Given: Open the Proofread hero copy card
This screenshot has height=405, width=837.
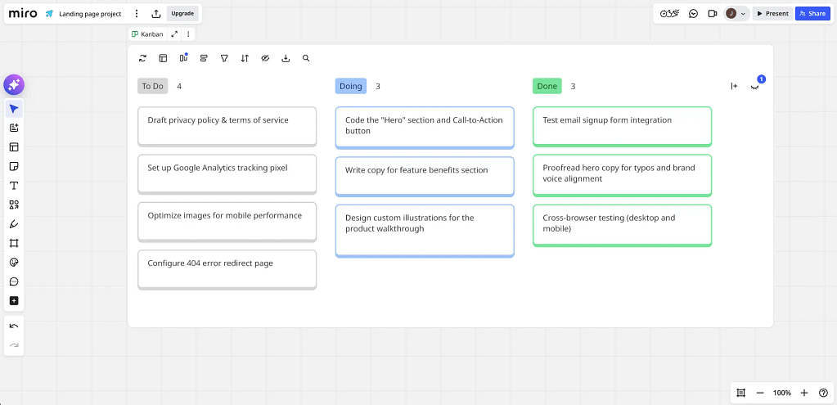Looking at the screenshot, I should pos(622,176).
